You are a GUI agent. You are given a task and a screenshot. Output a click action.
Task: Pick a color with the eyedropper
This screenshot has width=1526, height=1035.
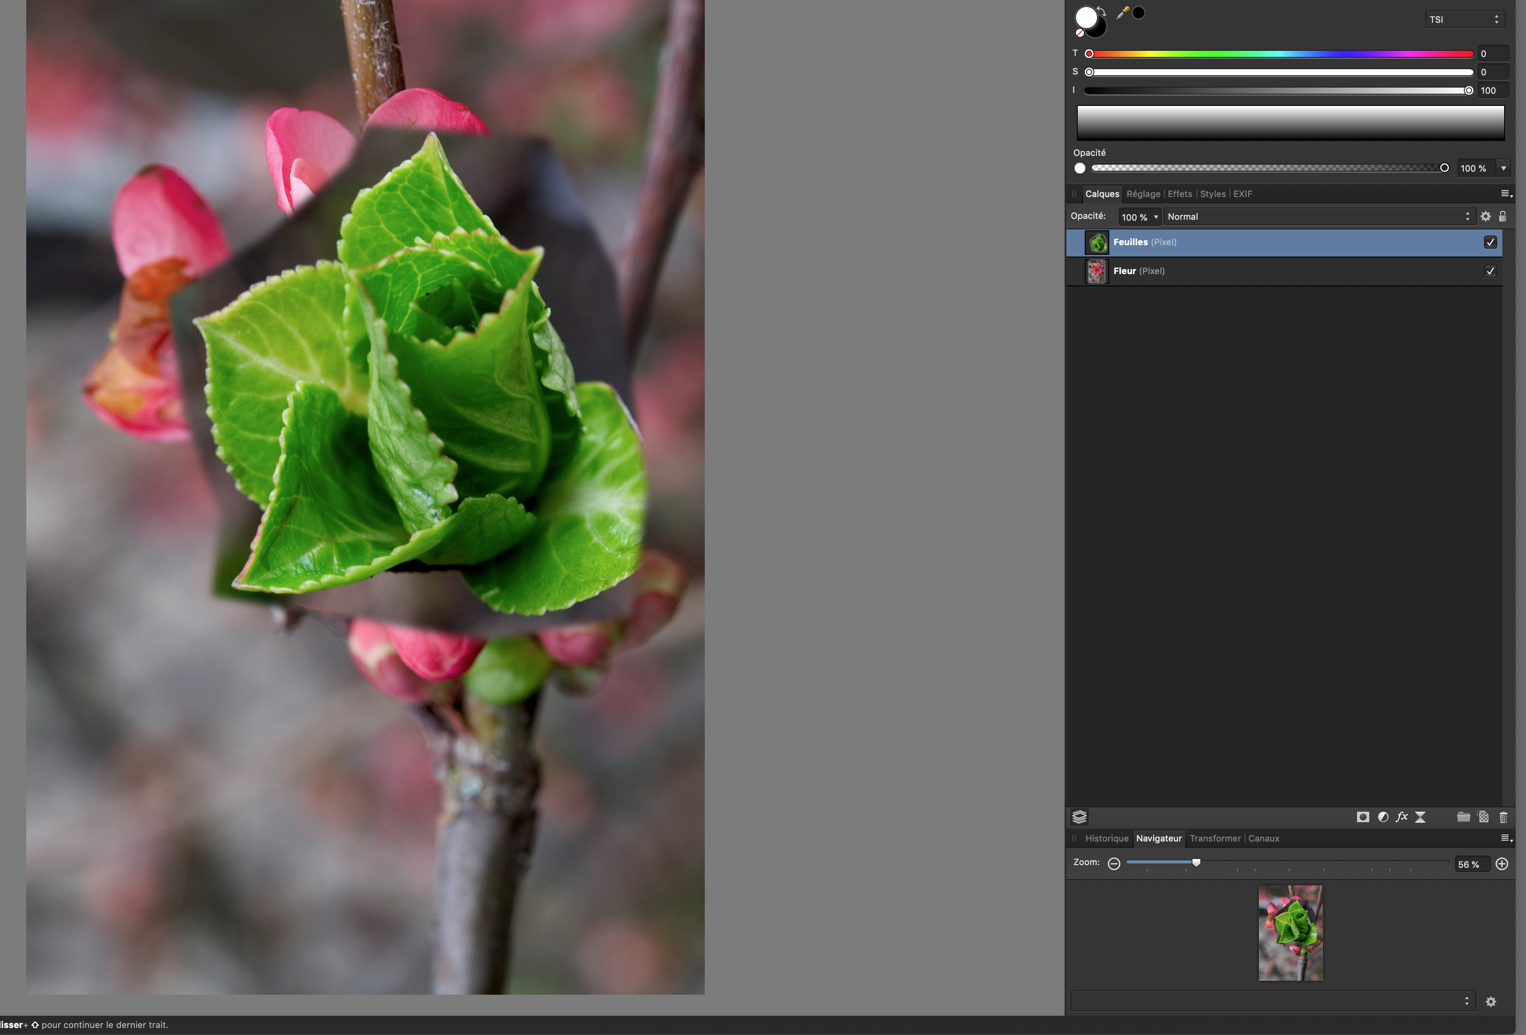coord(1123,13)
